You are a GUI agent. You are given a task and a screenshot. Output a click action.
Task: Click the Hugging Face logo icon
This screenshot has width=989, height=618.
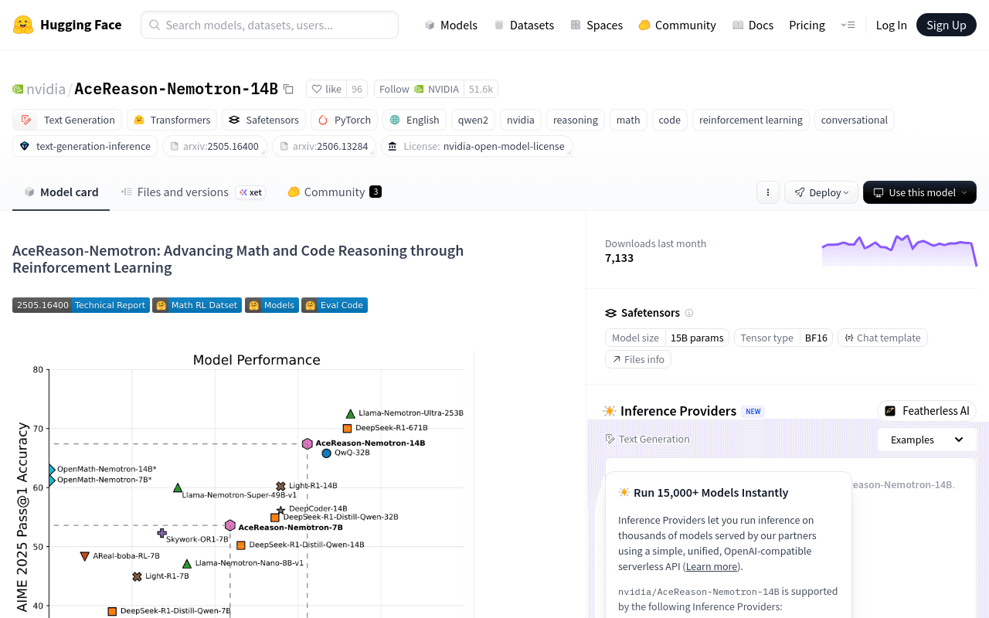[23, 25]
